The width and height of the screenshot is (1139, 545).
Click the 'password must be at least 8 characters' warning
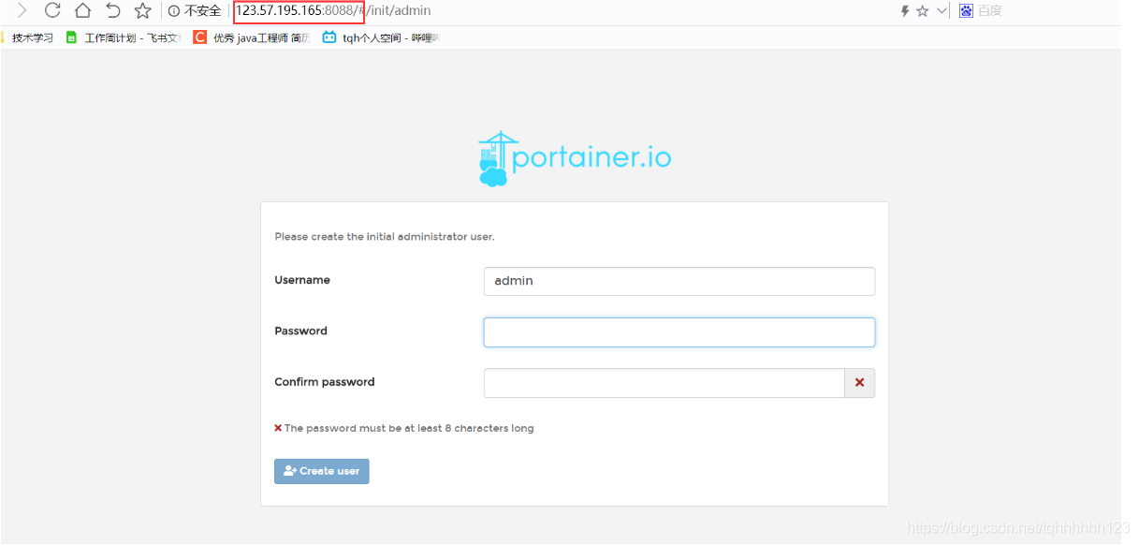point(404,428)
